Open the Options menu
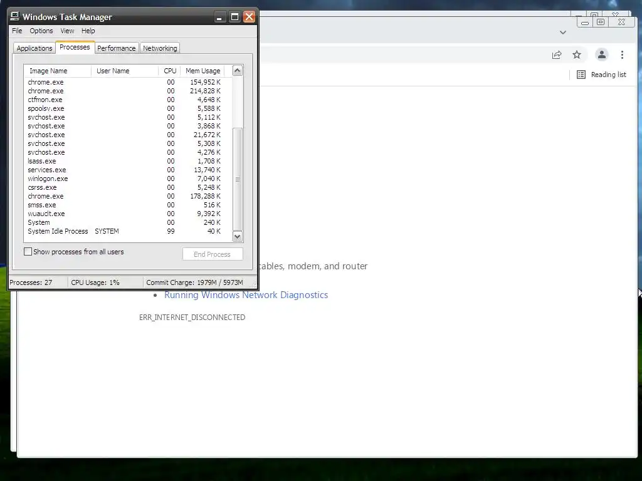 pyautogui.click(x=41, y=31)
